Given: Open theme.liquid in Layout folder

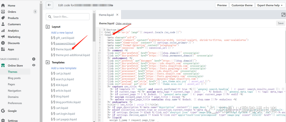Looking at the screenshot, I should coord(61,49).
